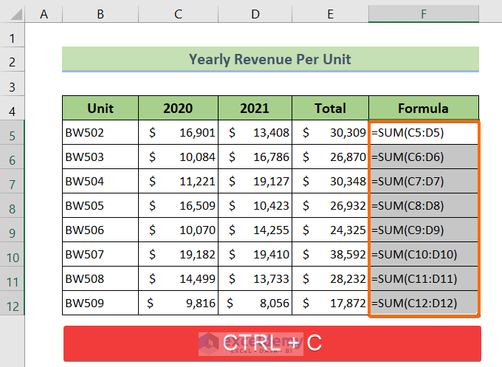Select the highlighted column F header
Image resolution: width=502 pixels, height=367 pixels.
tap(423, 12)
